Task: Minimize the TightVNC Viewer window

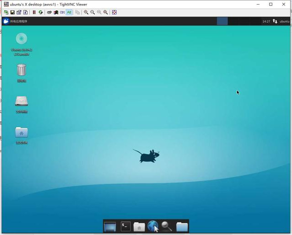Action: point(258,4)
